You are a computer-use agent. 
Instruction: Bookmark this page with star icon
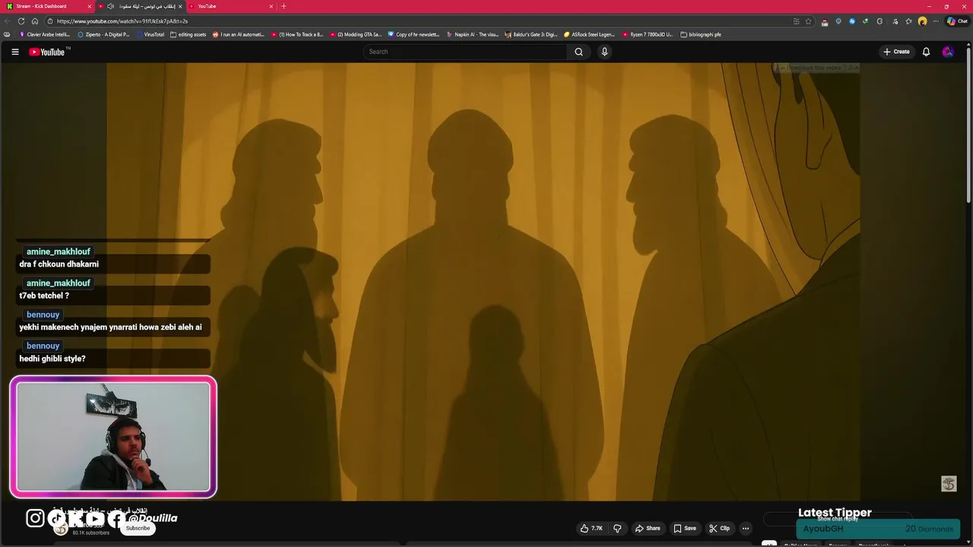(809, 21)
